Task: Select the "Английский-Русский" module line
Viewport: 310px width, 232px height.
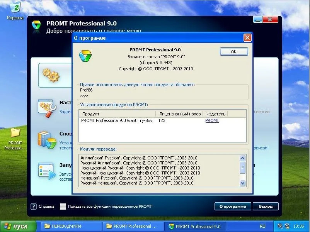Action: pyautogui.click(x=139, y=158)
